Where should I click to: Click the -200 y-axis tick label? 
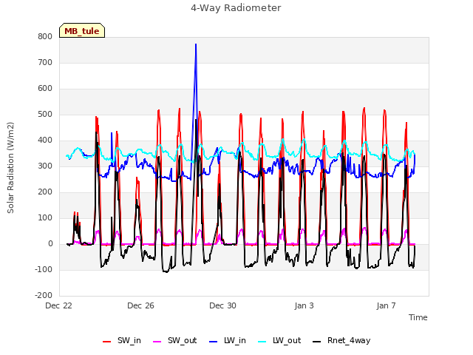pos(44,295)
